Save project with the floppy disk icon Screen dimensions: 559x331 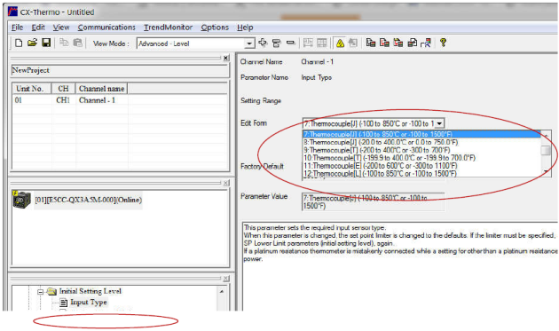tap(46, 43)
